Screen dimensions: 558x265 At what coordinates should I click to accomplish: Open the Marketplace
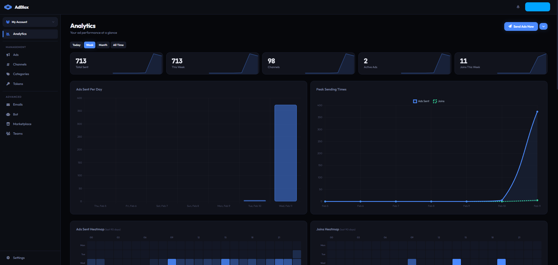[x=22, y=124]
